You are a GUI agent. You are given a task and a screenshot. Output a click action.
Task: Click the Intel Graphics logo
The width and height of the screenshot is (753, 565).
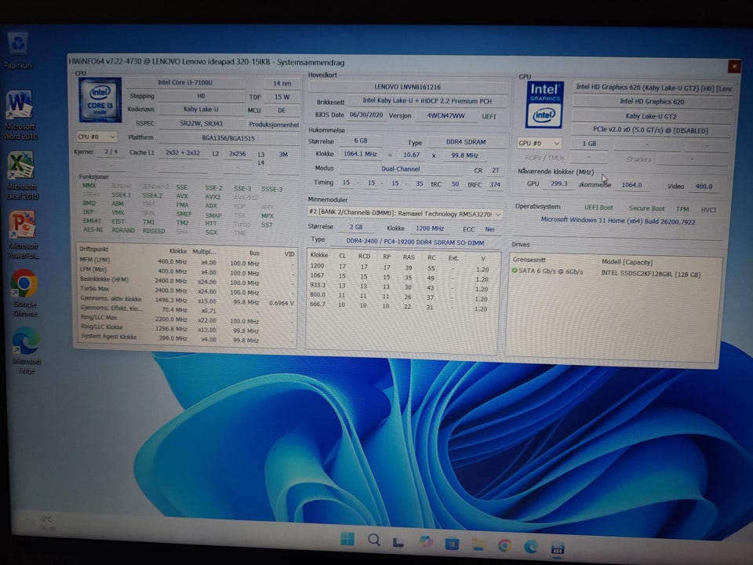coord(544,104)
